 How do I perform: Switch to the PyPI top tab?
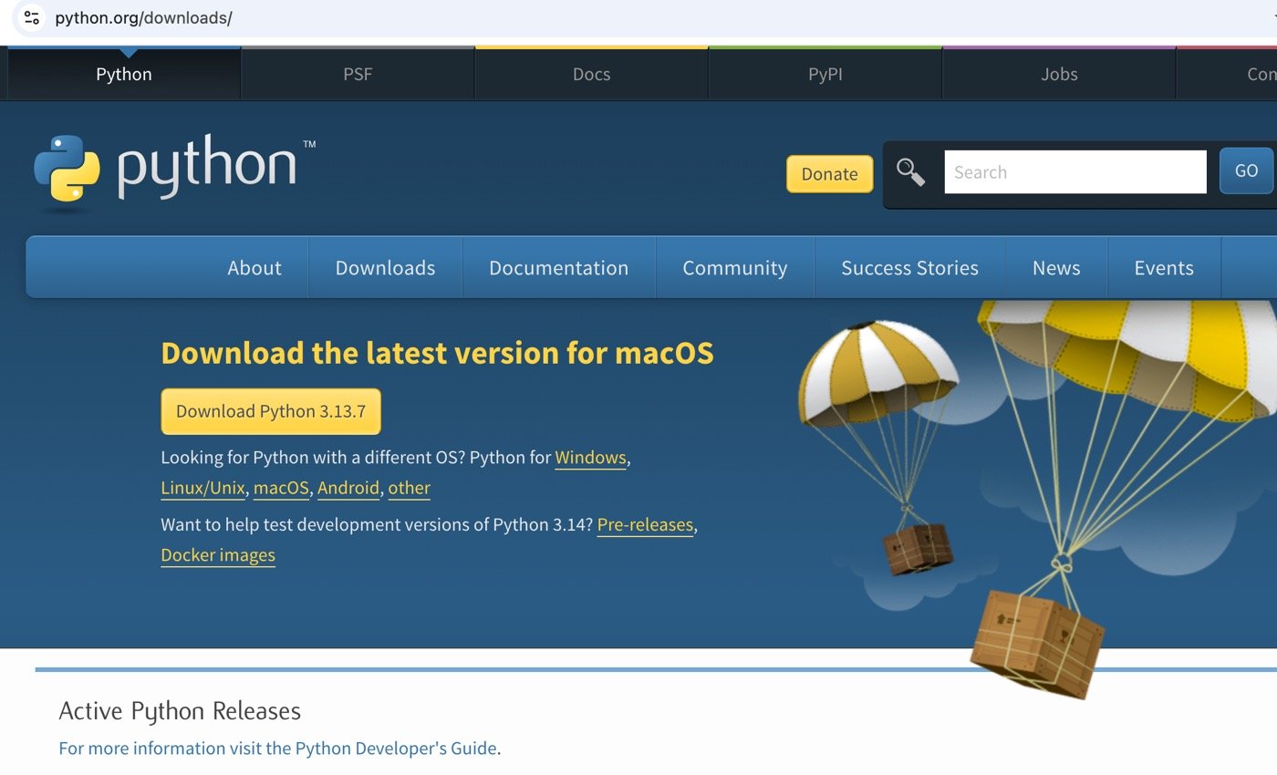825,74
